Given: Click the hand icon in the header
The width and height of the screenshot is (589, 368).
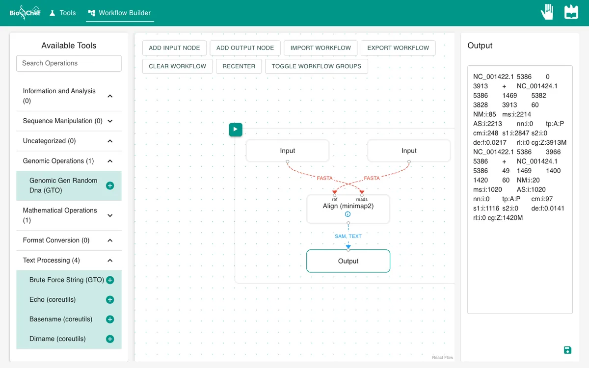Looking at the screenshot, I should [x=547, y=12].
